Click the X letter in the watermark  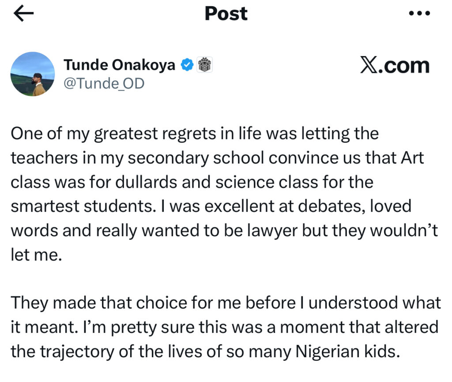tap(369, 64)
